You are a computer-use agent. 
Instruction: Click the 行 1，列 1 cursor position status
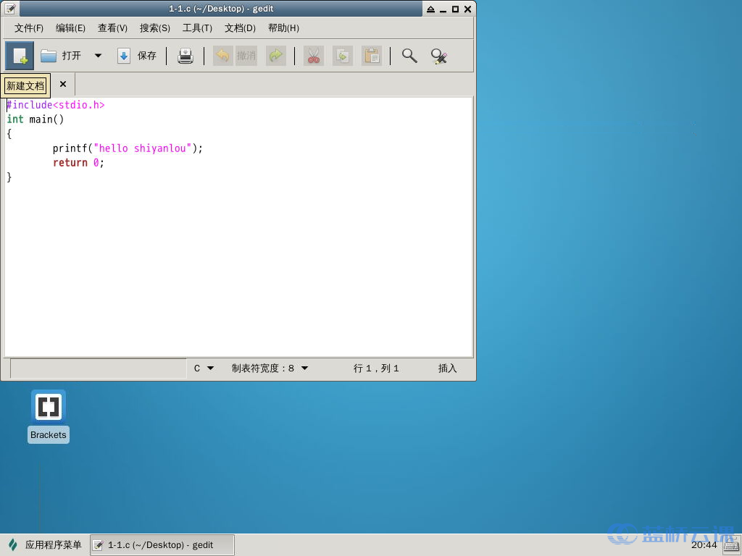click(376, 368)
